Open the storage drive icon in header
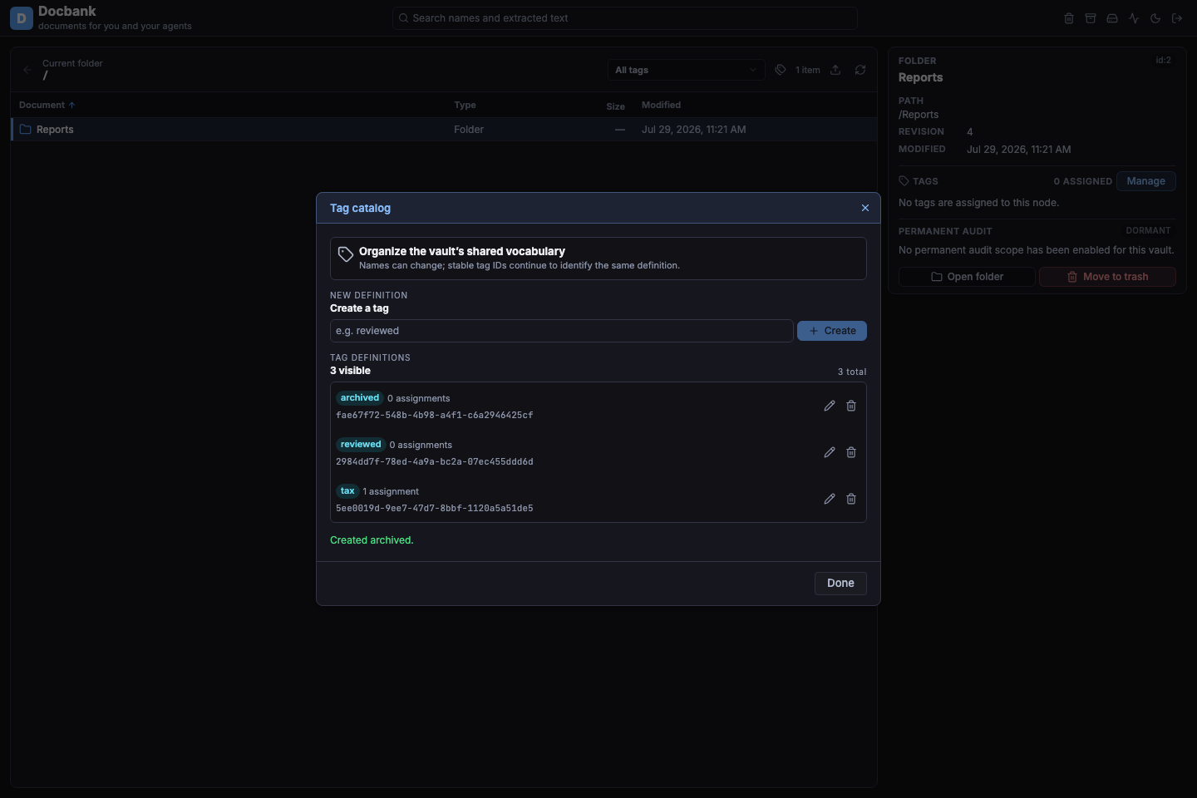The width and height of the screenshot is (1197, 798). click(1112, 18)
